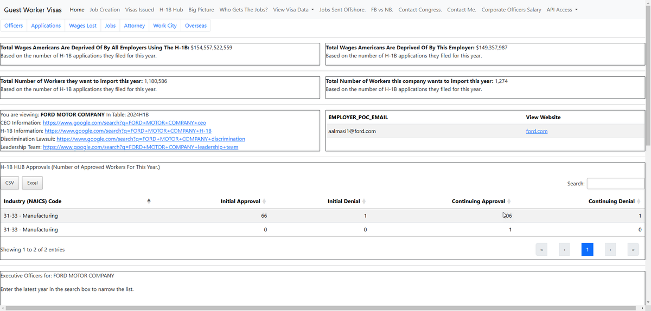Export table with Excel button

pos(33,183)
